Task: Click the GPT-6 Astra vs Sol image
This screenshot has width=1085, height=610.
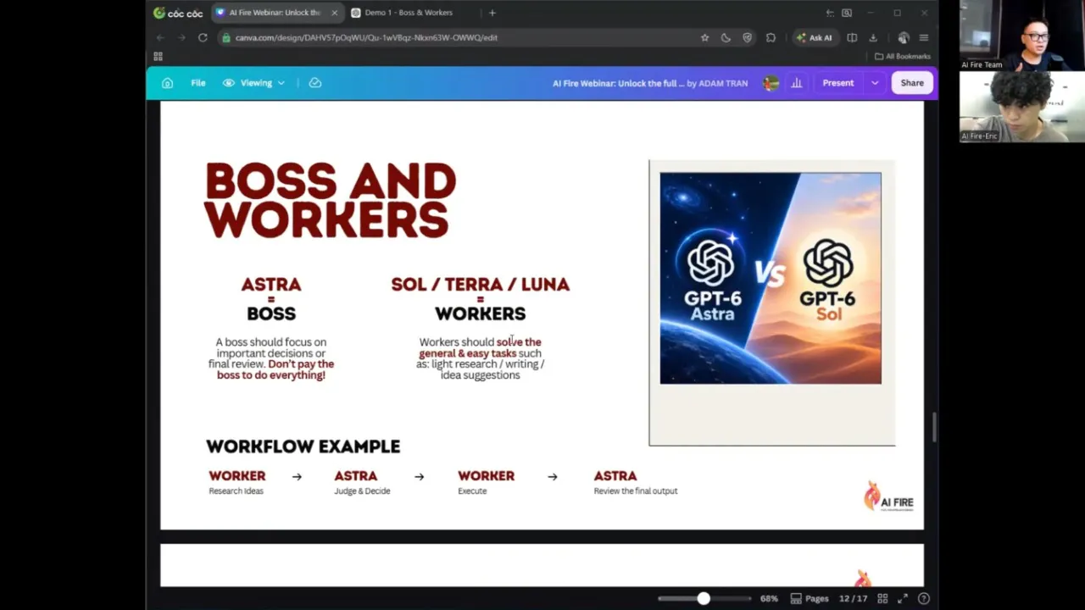Action: [771, 278]
